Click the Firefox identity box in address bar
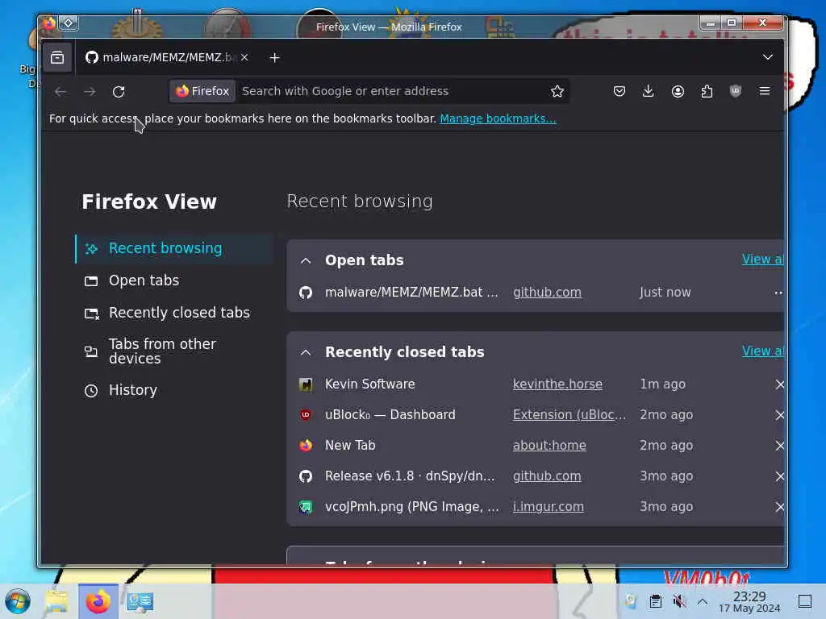 click(202, 91)
